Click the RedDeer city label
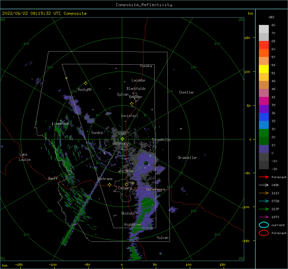This screenshot has width=288, height=269. point(136,97)
